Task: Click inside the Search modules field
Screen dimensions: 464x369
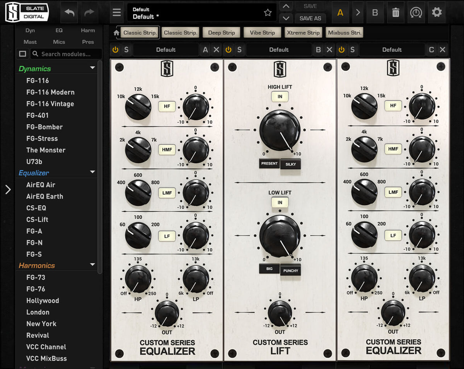Action: click(x=66, y=54)
